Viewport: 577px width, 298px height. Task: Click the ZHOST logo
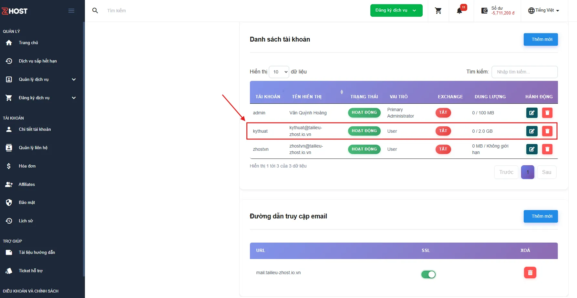(15, 11)
